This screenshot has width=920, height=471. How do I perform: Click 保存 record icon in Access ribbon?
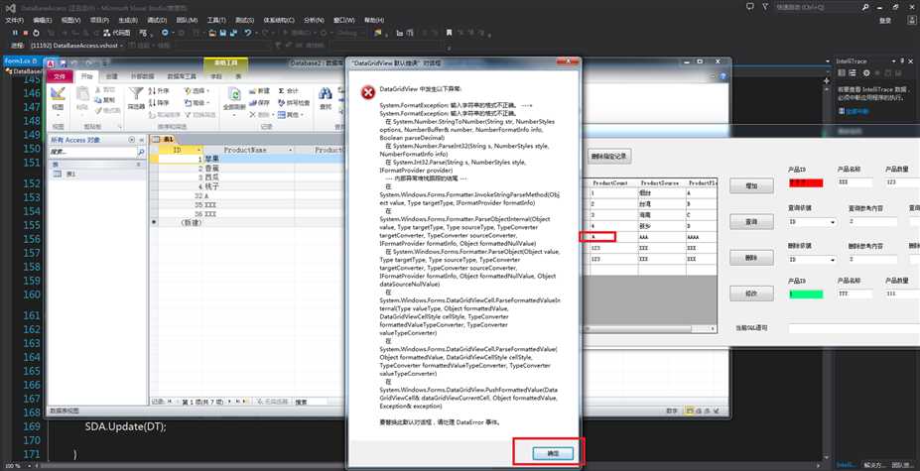click(x=260, y=103)
